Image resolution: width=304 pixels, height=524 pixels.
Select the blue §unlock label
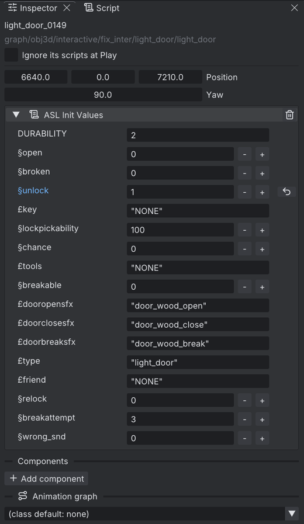pos(33,190)
